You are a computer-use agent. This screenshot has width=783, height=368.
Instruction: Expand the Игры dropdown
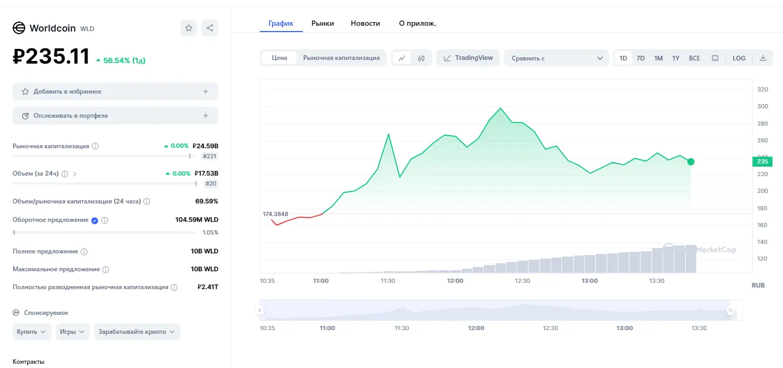pos(73,332)
